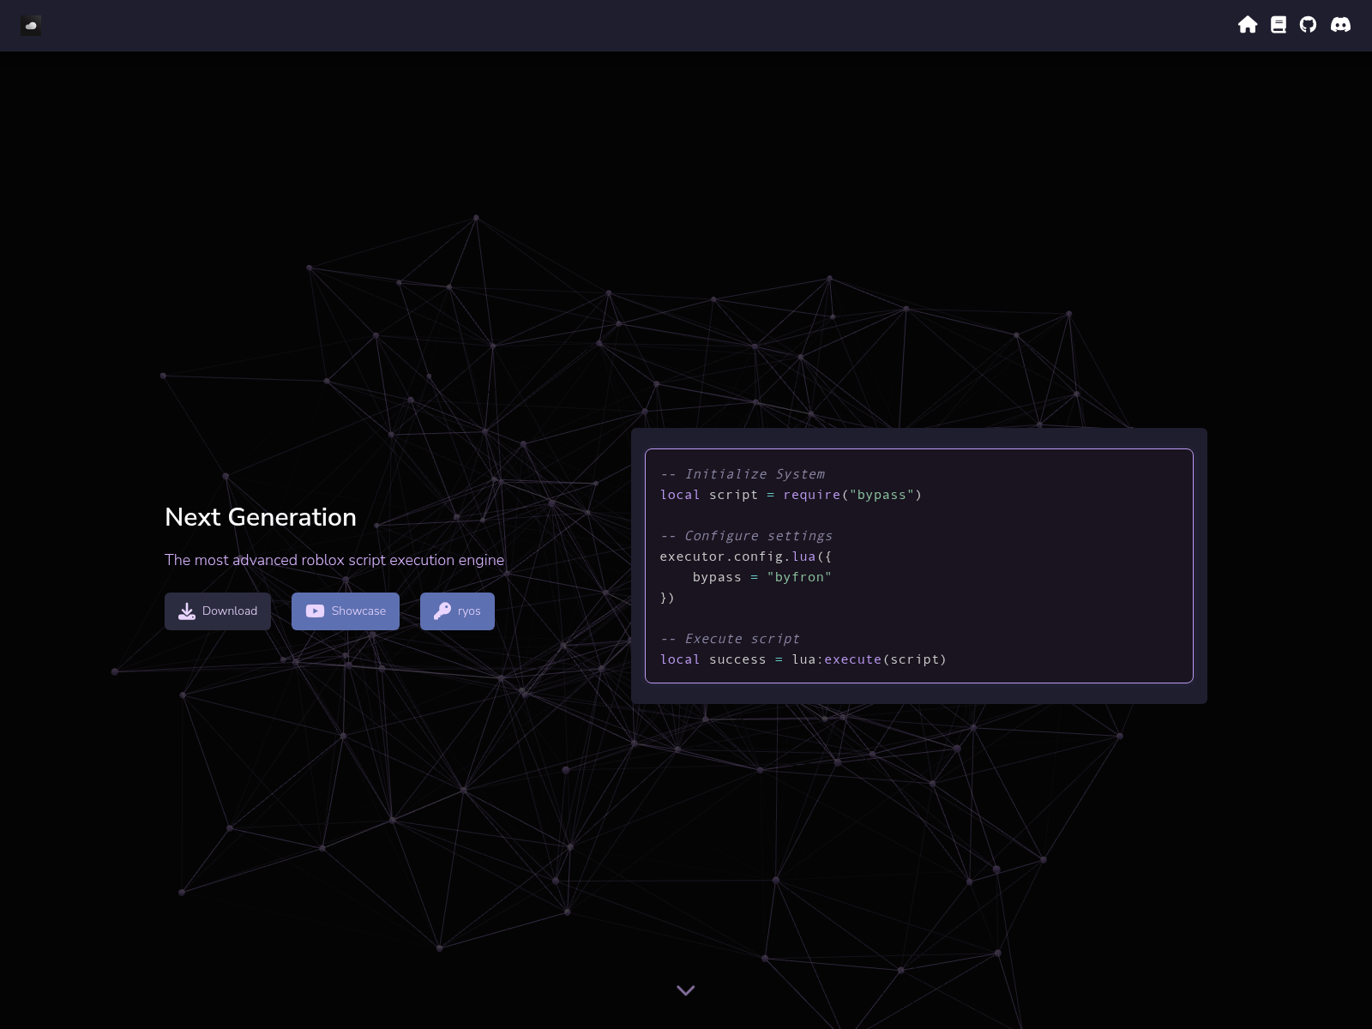Click the ryos key button
Screen dimensions: 1372x1029
click(457, 611)
